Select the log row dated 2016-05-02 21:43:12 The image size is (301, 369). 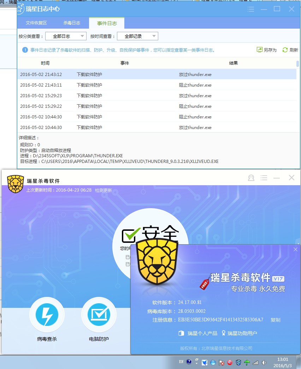click(157, 74)
